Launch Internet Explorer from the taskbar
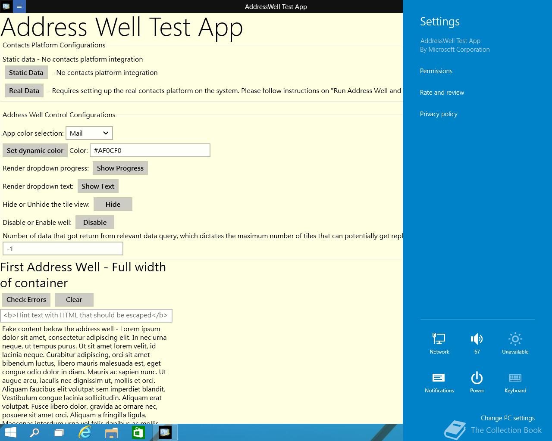Viewport: 552px width, 441px height. 85,432
